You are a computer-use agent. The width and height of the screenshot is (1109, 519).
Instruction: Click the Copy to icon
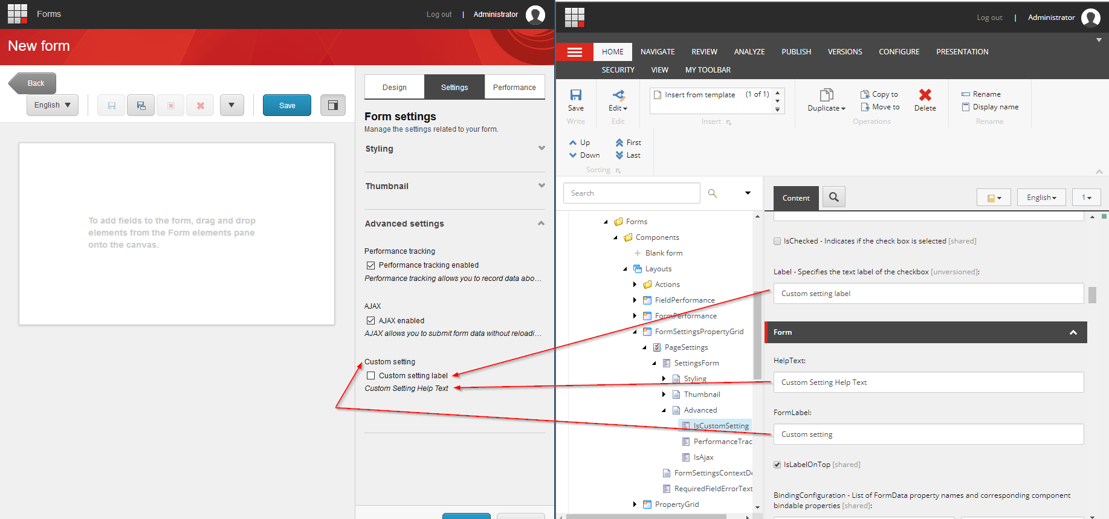(x=865, y=94)
